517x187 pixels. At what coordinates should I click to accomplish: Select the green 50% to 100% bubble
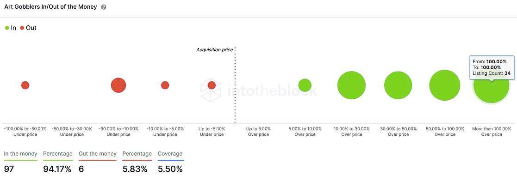444,85
